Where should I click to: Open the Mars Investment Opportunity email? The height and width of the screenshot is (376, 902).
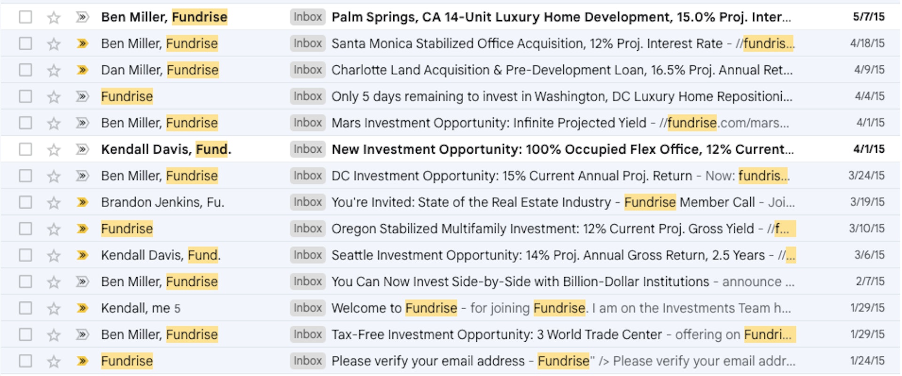click(x=489, y=123)
